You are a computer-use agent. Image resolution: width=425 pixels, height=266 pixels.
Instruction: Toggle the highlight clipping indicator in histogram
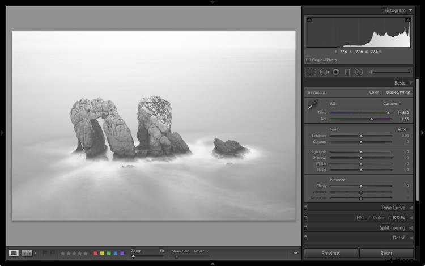407,19
